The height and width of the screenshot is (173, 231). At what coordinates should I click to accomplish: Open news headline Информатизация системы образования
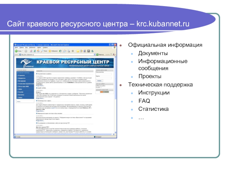tap(50, 113)
